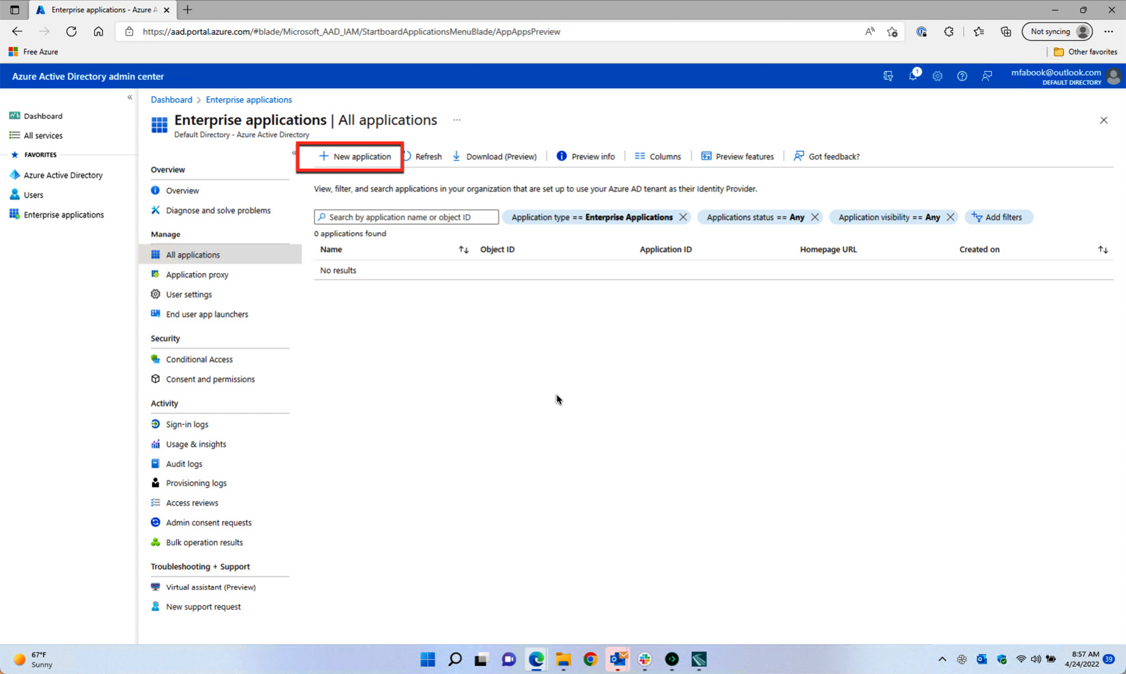Open portal notifications bell

coord(913,76)
